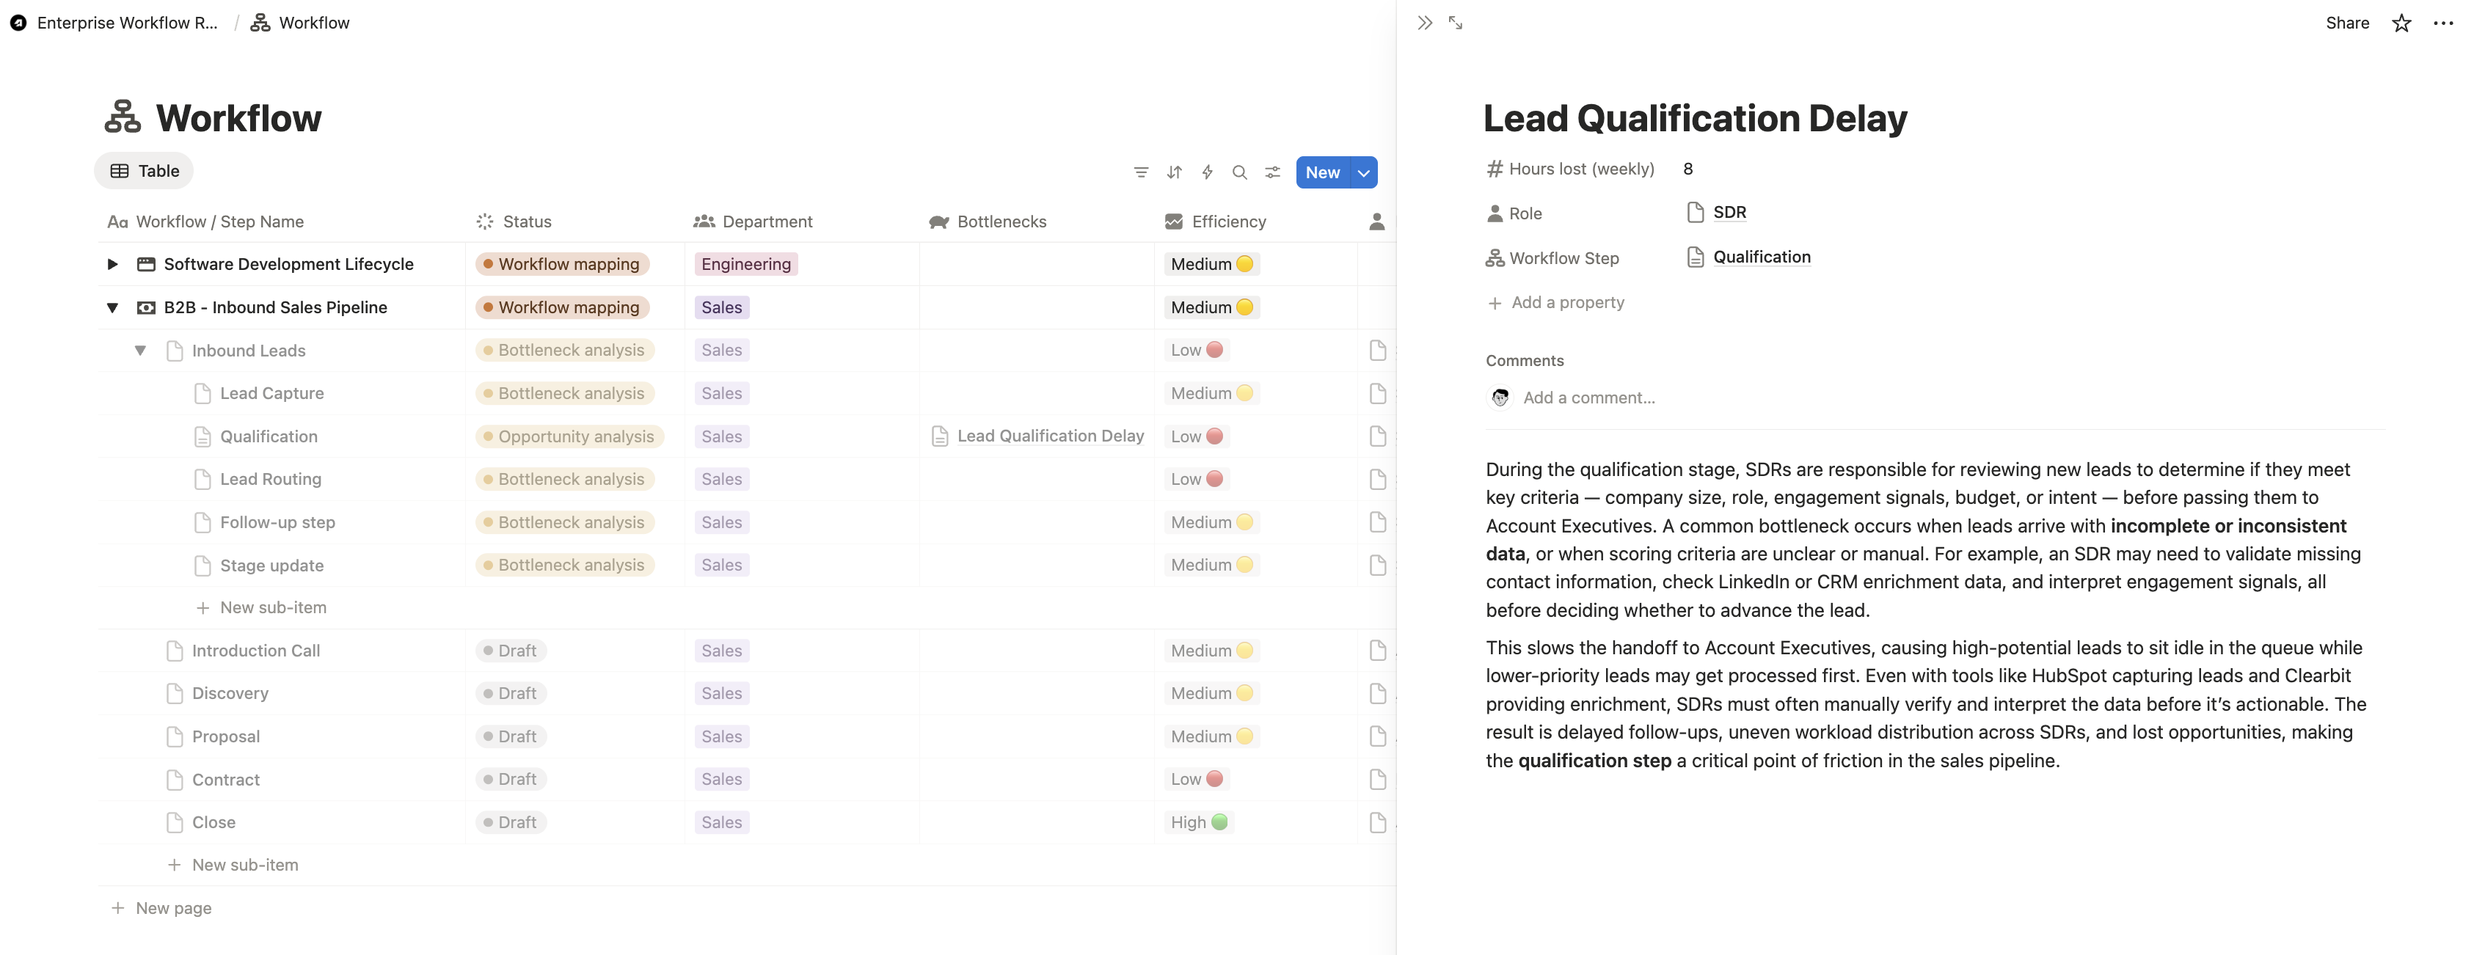Click the blue New button
This screenshot has width=2474, height=955.
pos(1323,173)
